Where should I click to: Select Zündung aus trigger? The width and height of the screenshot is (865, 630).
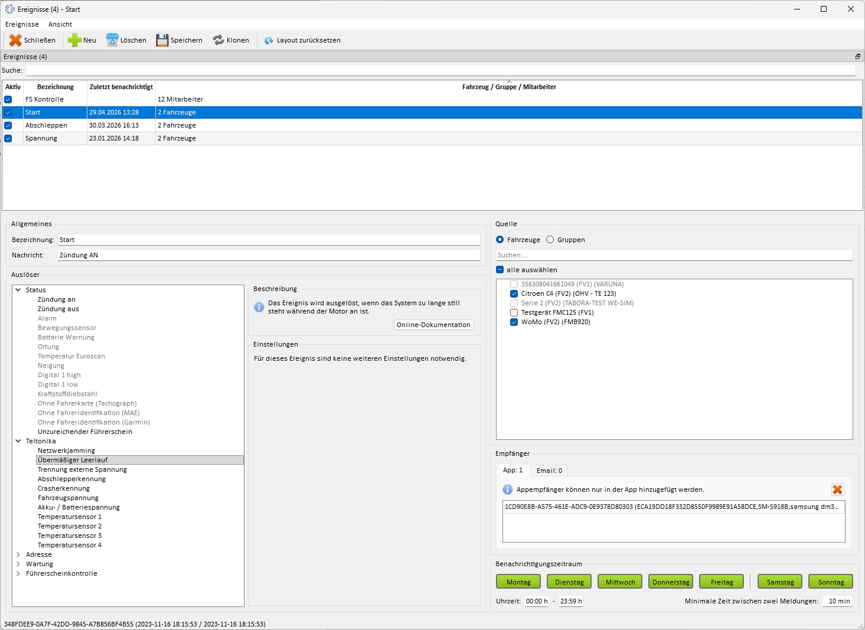point(58,309)
